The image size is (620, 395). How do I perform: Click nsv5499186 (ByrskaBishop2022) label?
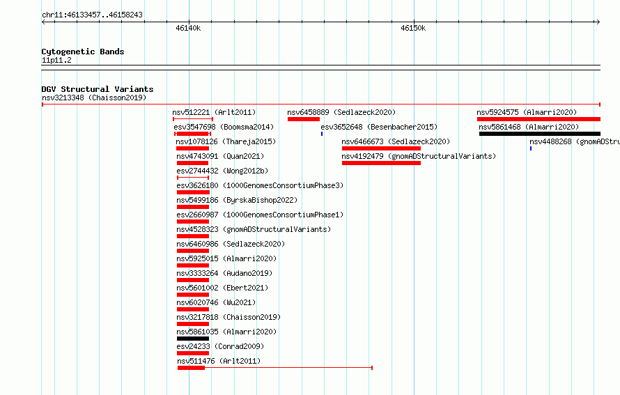coord(237,200)
